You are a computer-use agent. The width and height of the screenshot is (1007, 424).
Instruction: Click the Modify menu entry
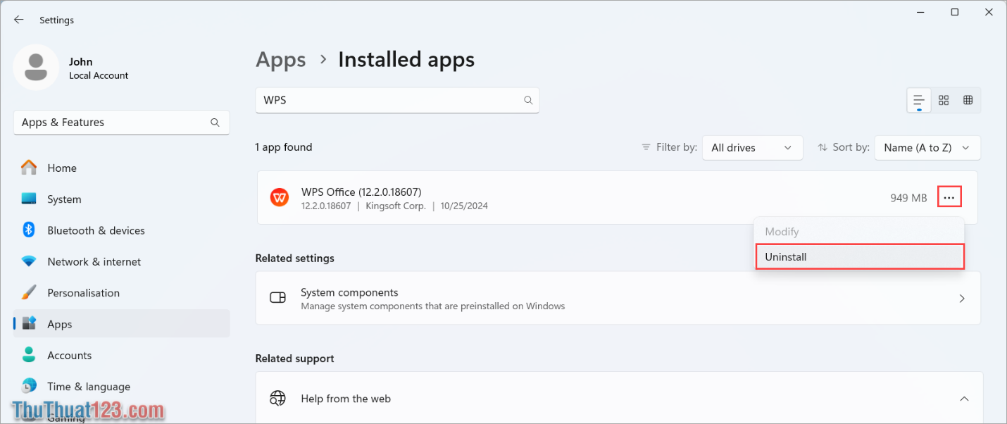(859, 232)
